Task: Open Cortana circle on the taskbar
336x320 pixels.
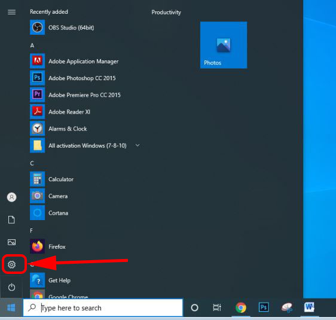Action: [x=194, y=308]
